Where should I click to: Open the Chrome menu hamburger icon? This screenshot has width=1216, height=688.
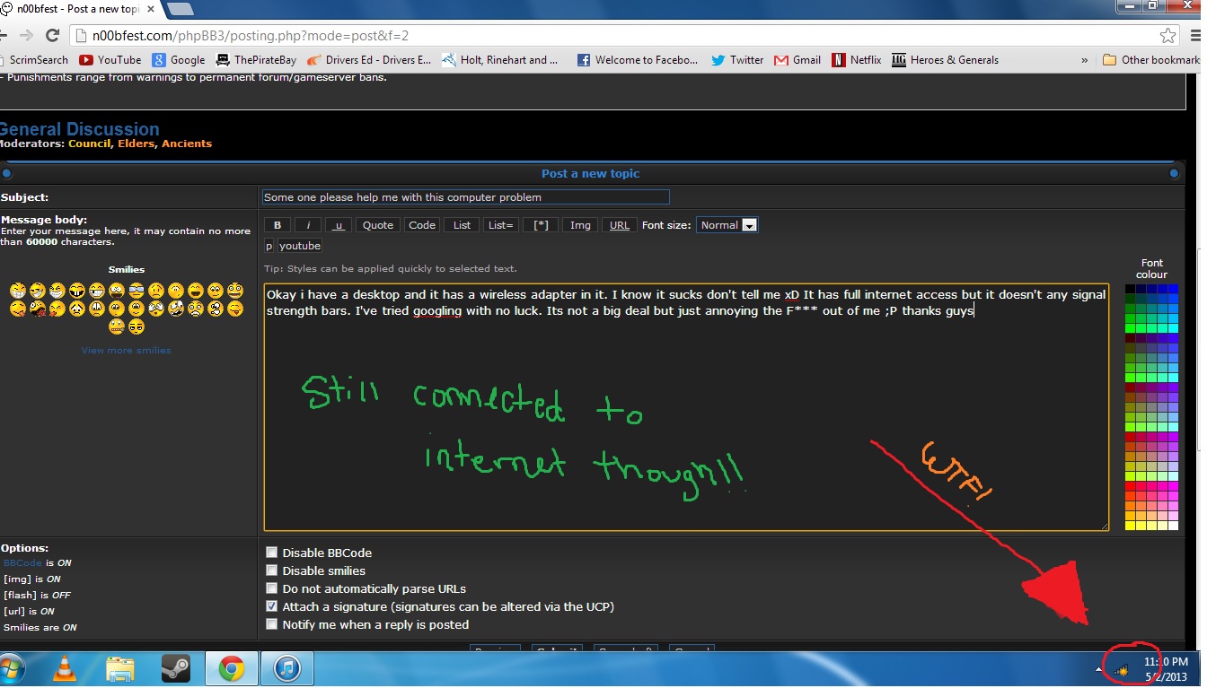pyautogui.click(x=1195, y=36)
